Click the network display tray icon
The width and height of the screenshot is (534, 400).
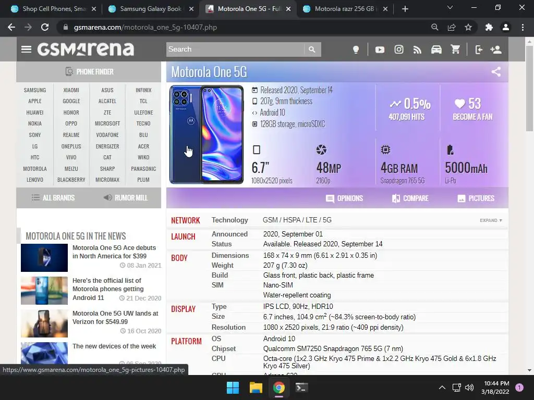pyautogui.click(x=456, y=387)
